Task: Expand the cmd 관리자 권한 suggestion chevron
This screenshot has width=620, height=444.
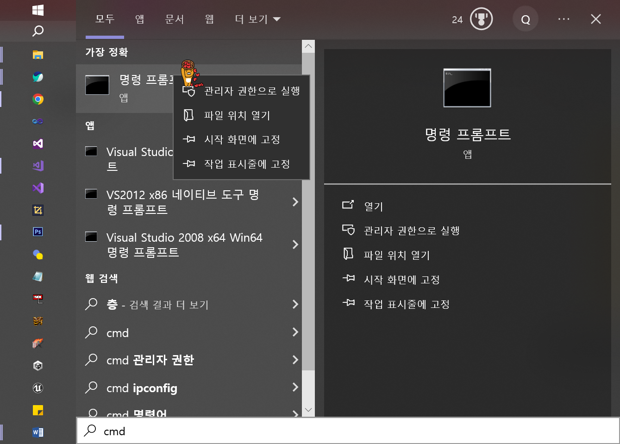Action: click(x=295, y=360)
